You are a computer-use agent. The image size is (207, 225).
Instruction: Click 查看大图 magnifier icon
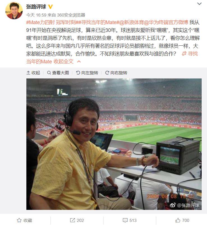49,73
